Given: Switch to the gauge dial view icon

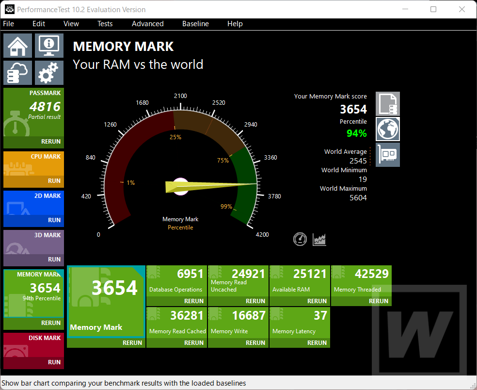Looking at the screenshot, I should coord(300,239).
